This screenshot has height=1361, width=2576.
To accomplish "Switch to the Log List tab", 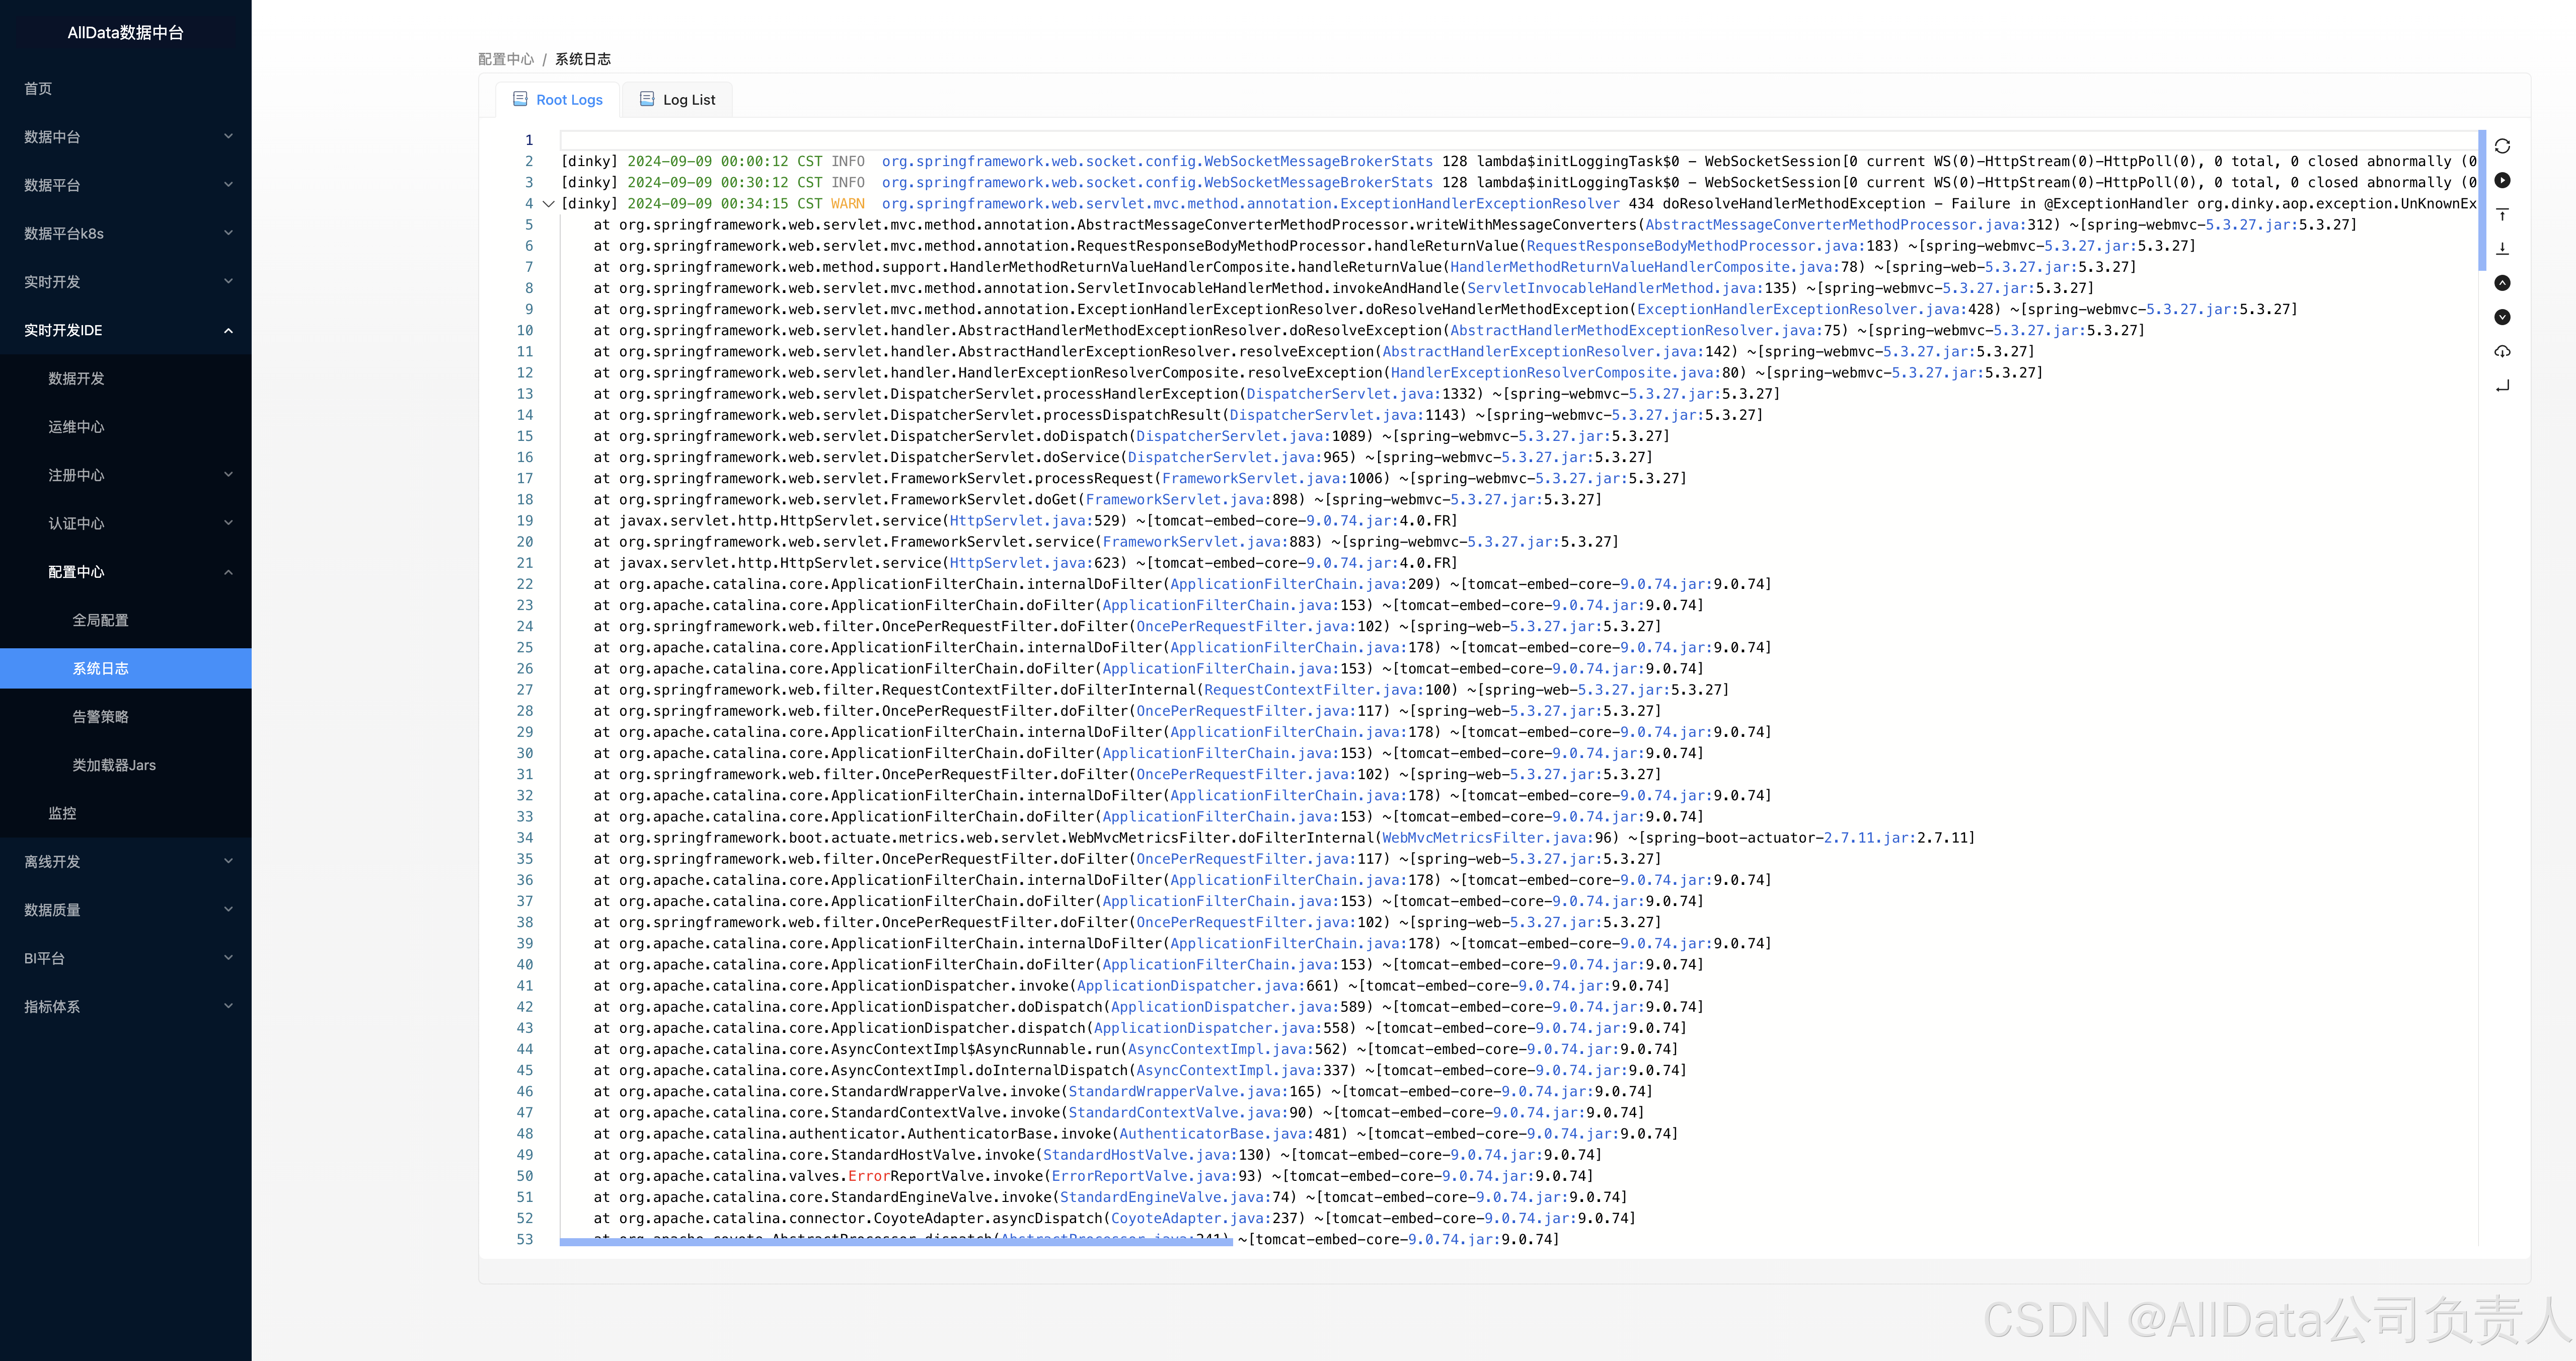I will click(678, 100).
